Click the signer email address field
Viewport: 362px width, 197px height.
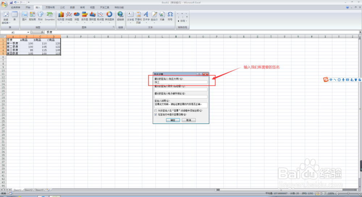pos(181,97)
